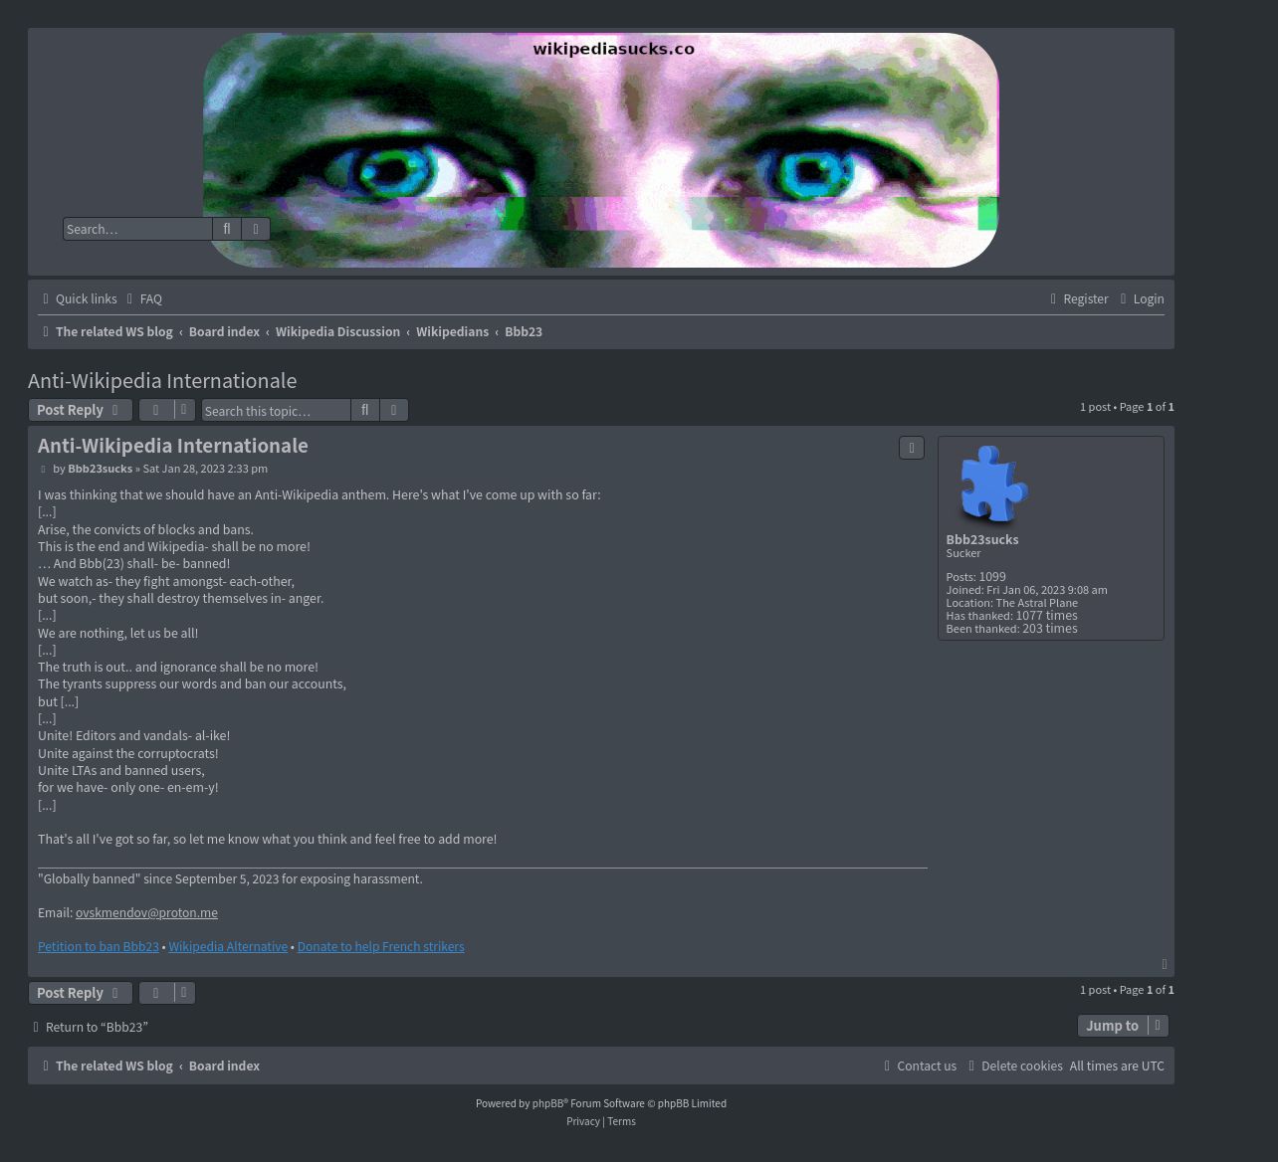Click the top Post Reply button
The width and height of the screenshot is (1278, 1162).
[80, 410]
